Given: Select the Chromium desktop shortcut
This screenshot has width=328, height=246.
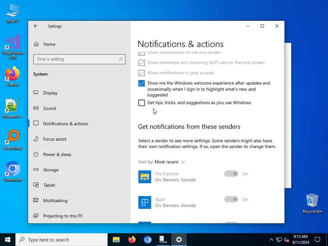Looking at the screenshot, I should (12, 172).
